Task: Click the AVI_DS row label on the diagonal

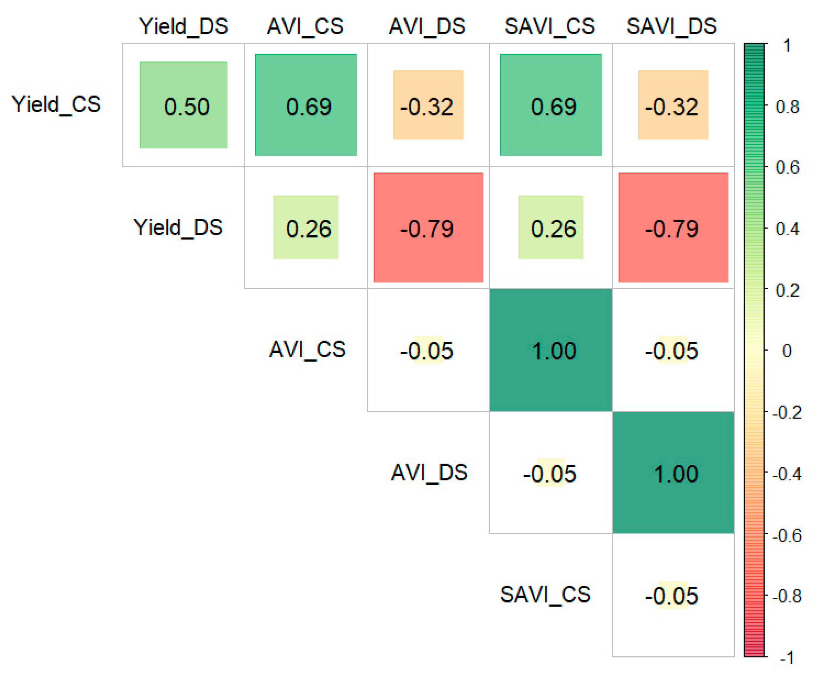Action: pyautogui.click(x=429, y=473)
